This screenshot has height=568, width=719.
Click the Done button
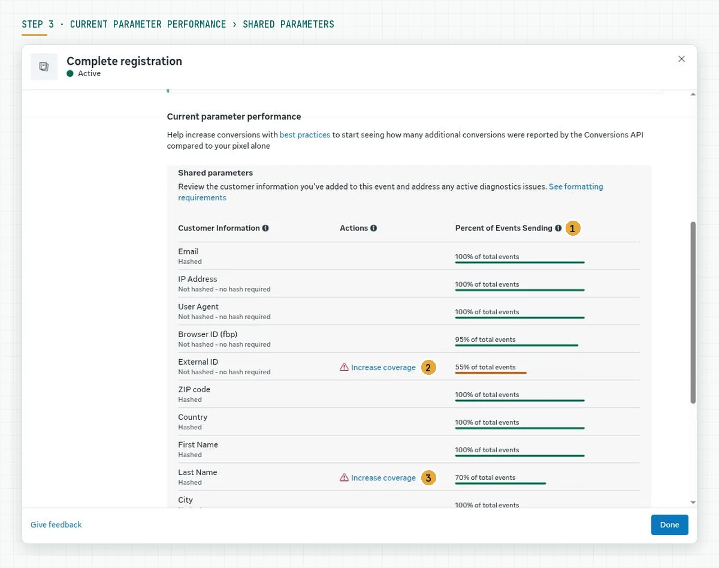tap(669, 525)
